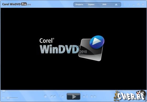Viewport: 147px width, 102px height.
Task: Skip to the next chapter
Action: pos(85,96)
